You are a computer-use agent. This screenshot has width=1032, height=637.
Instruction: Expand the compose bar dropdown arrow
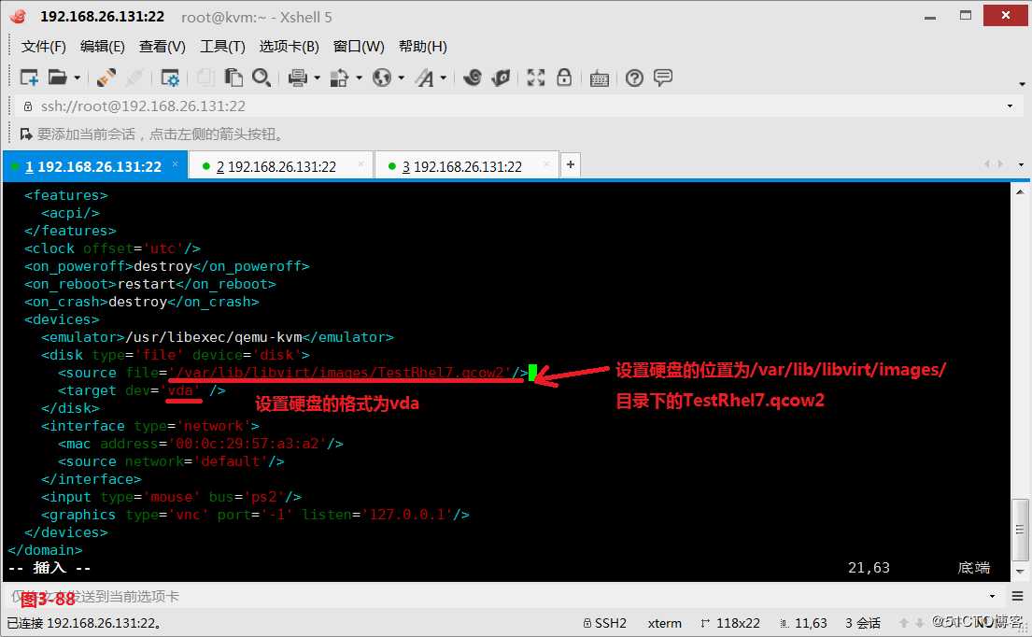(x=993, y=596)
